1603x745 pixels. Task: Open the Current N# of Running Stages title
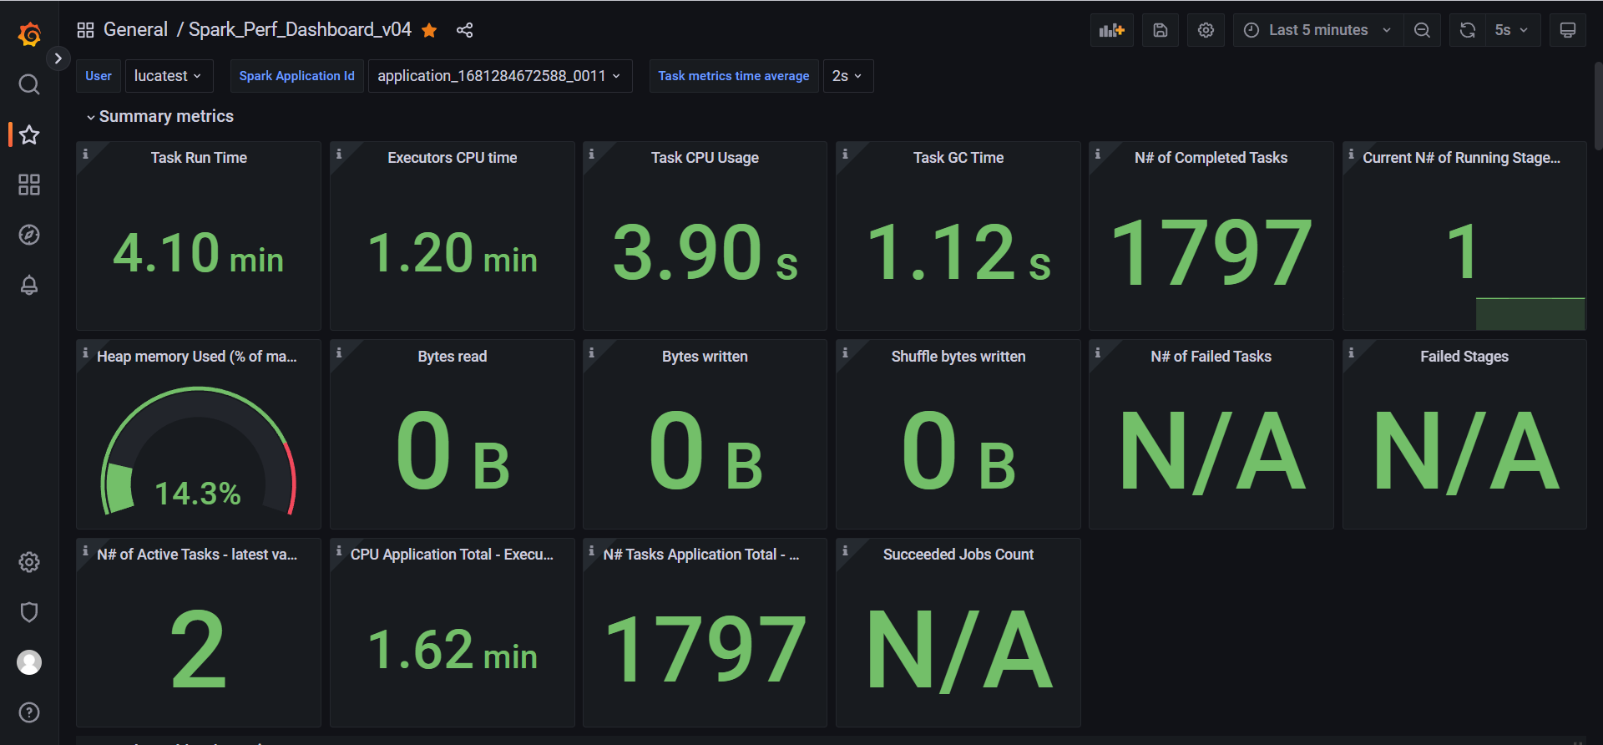(x=1461, y=158)
